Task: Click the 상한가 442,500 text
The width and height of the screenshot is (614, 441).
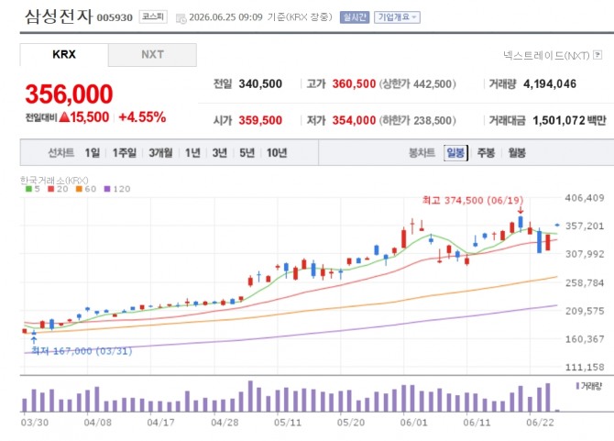Action: tap(417, 83)
